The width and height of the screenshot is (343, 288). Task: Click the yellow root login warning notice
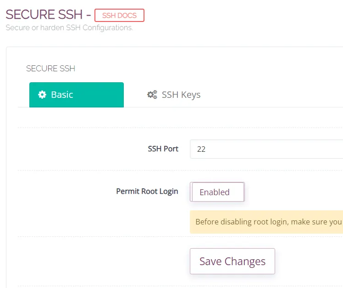coord(267,222)
